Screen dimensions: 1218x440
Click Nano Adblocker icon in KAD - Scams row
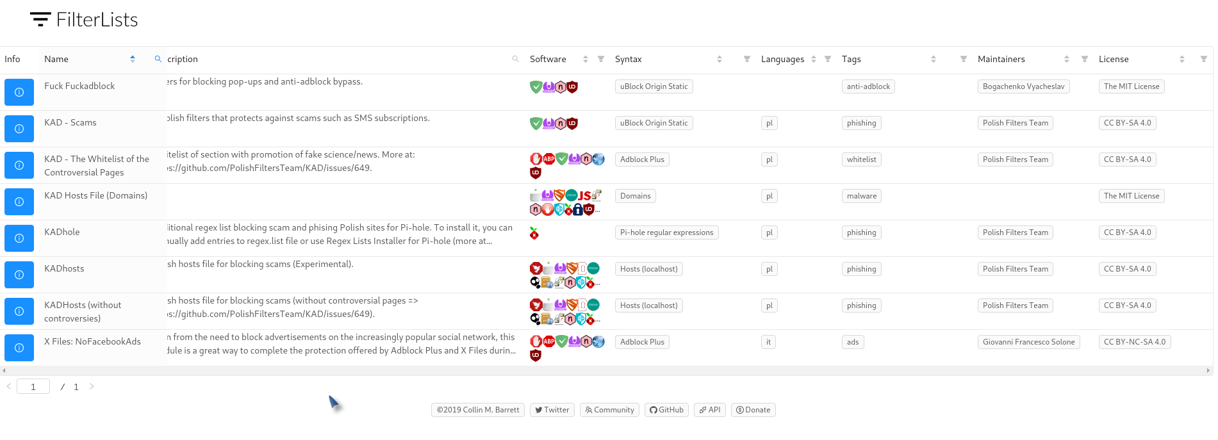560,123
